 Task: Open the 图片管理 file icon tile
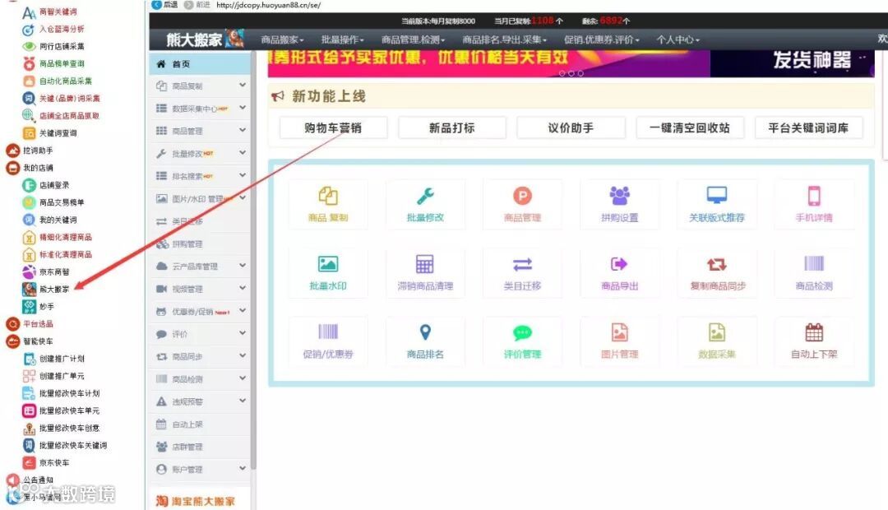click(620, 341)
